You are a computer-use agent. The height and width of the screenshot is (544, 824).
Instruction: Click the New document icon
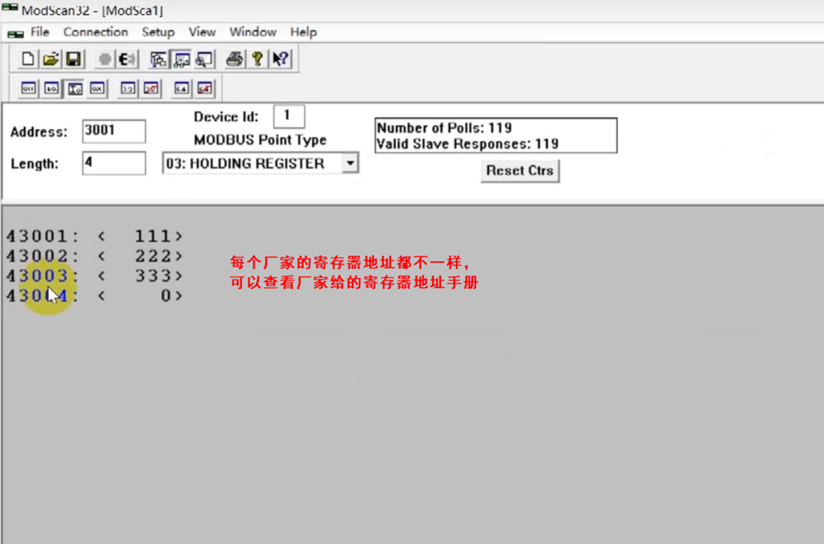tap(29, 59)
